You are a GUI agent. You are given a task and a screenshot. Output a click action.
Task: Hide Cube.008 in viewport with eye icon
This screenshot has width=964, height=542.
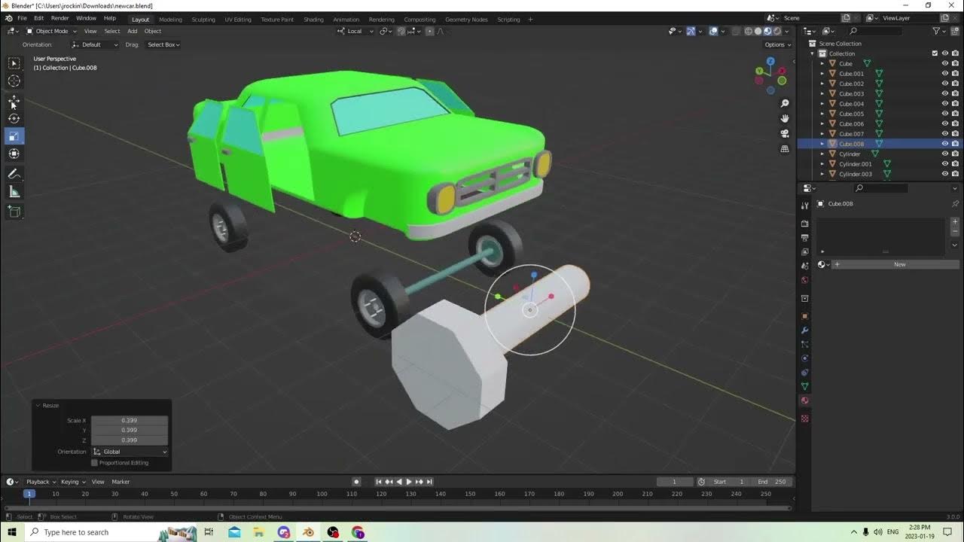coord(945,144)
